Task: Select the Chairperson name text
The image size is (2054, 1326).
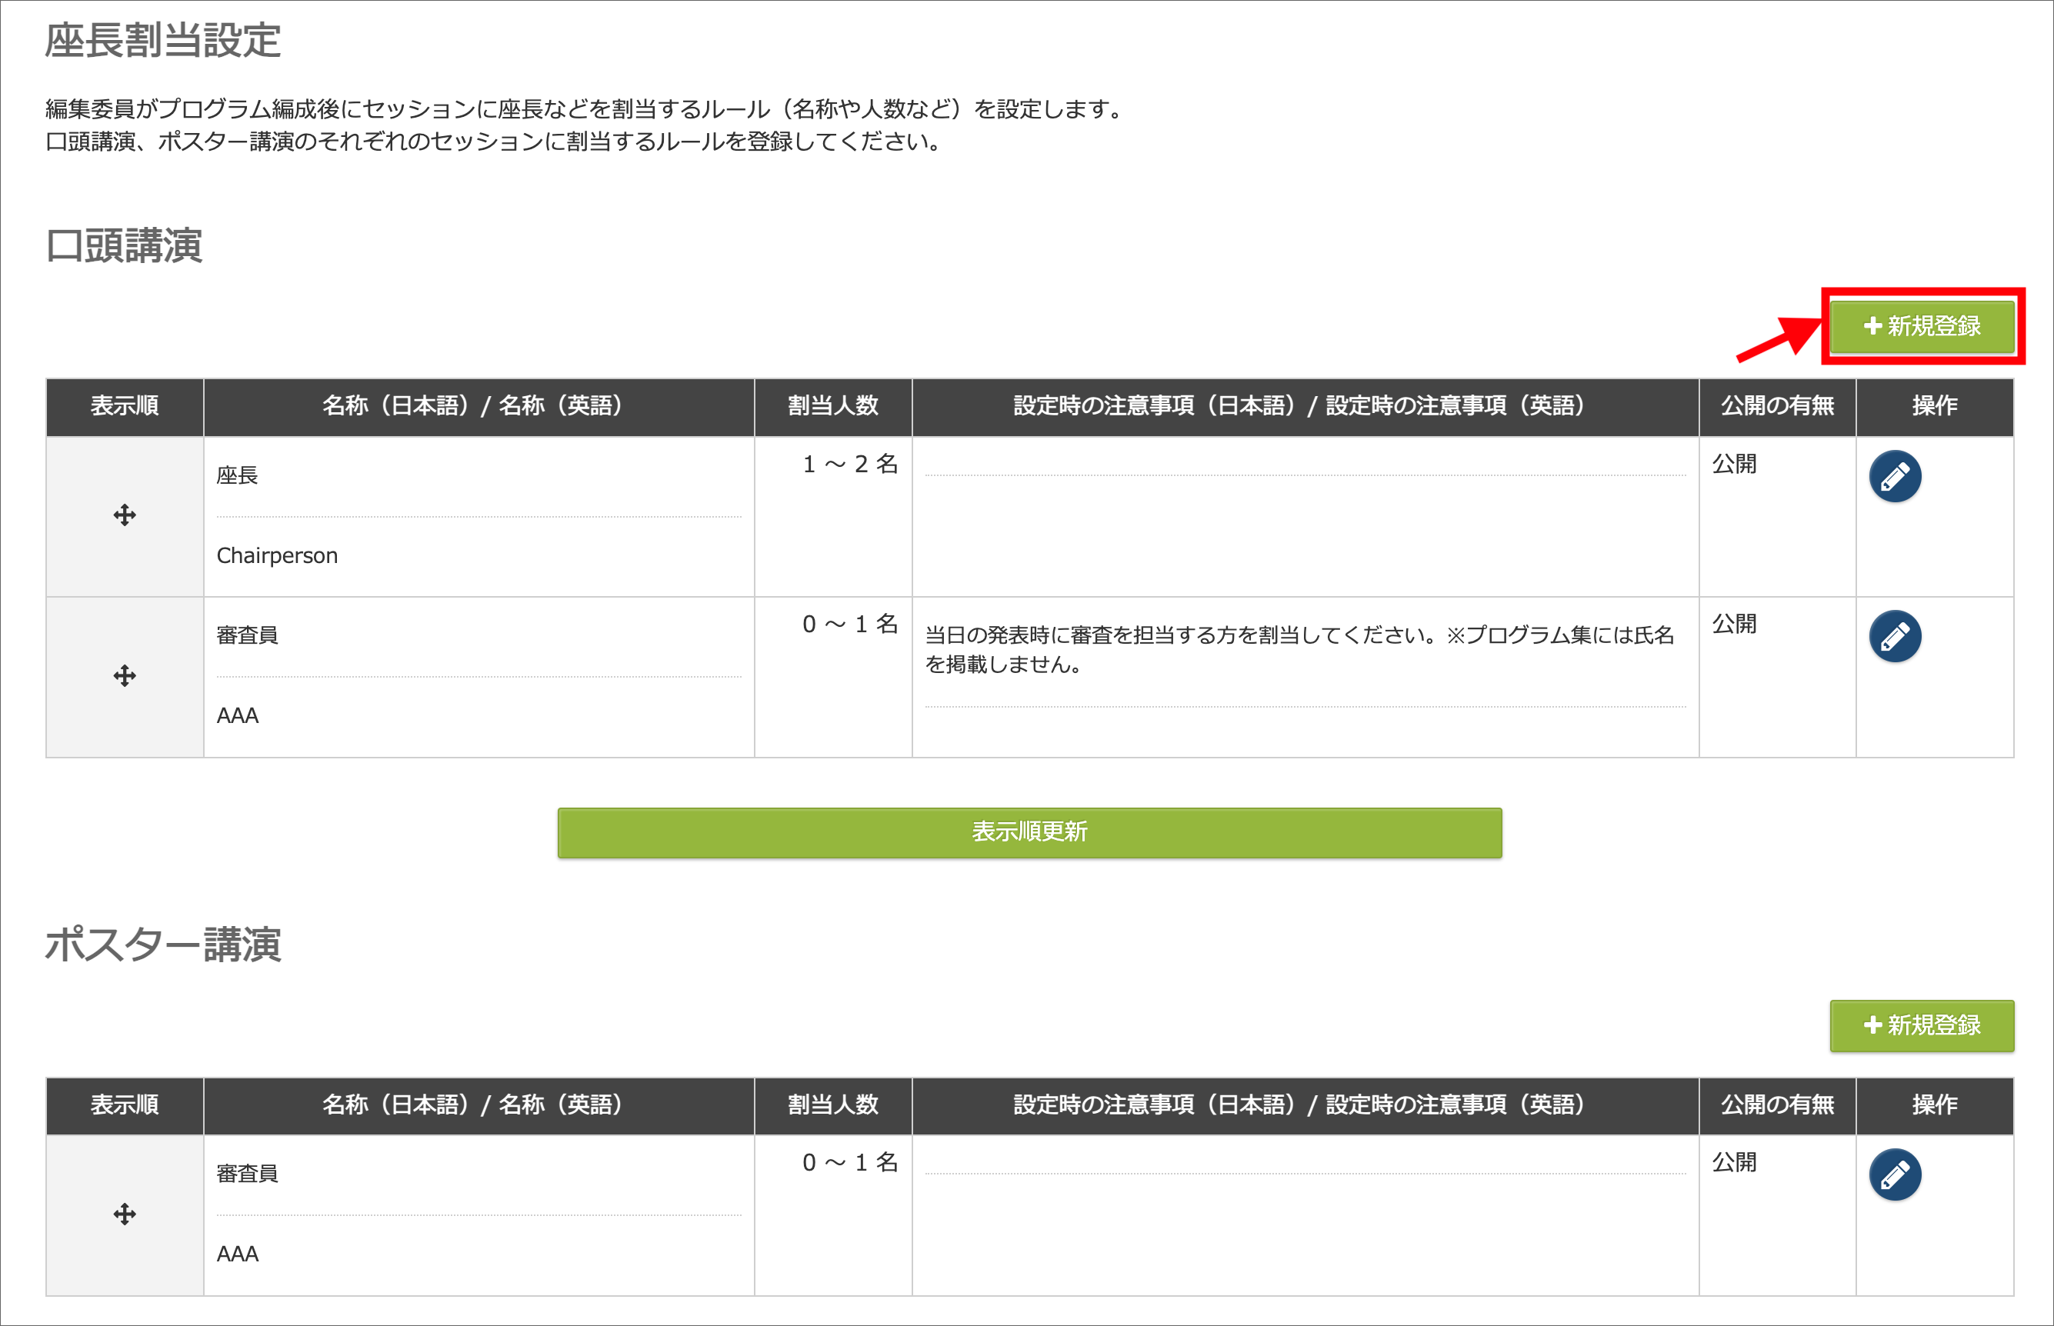Action: [277, 555]
